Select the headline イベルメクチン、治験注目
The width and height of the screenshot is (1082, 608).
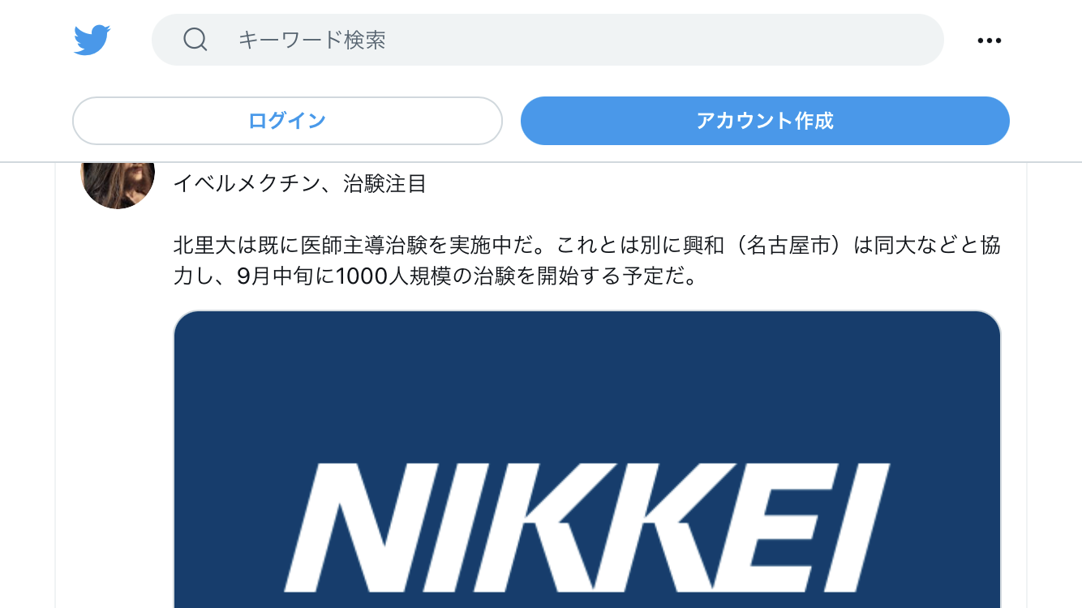[299, 184]
